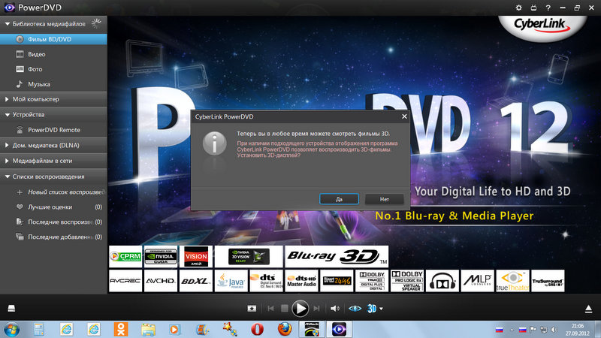Select Фильм BD/DVD in library

point(53,39)
